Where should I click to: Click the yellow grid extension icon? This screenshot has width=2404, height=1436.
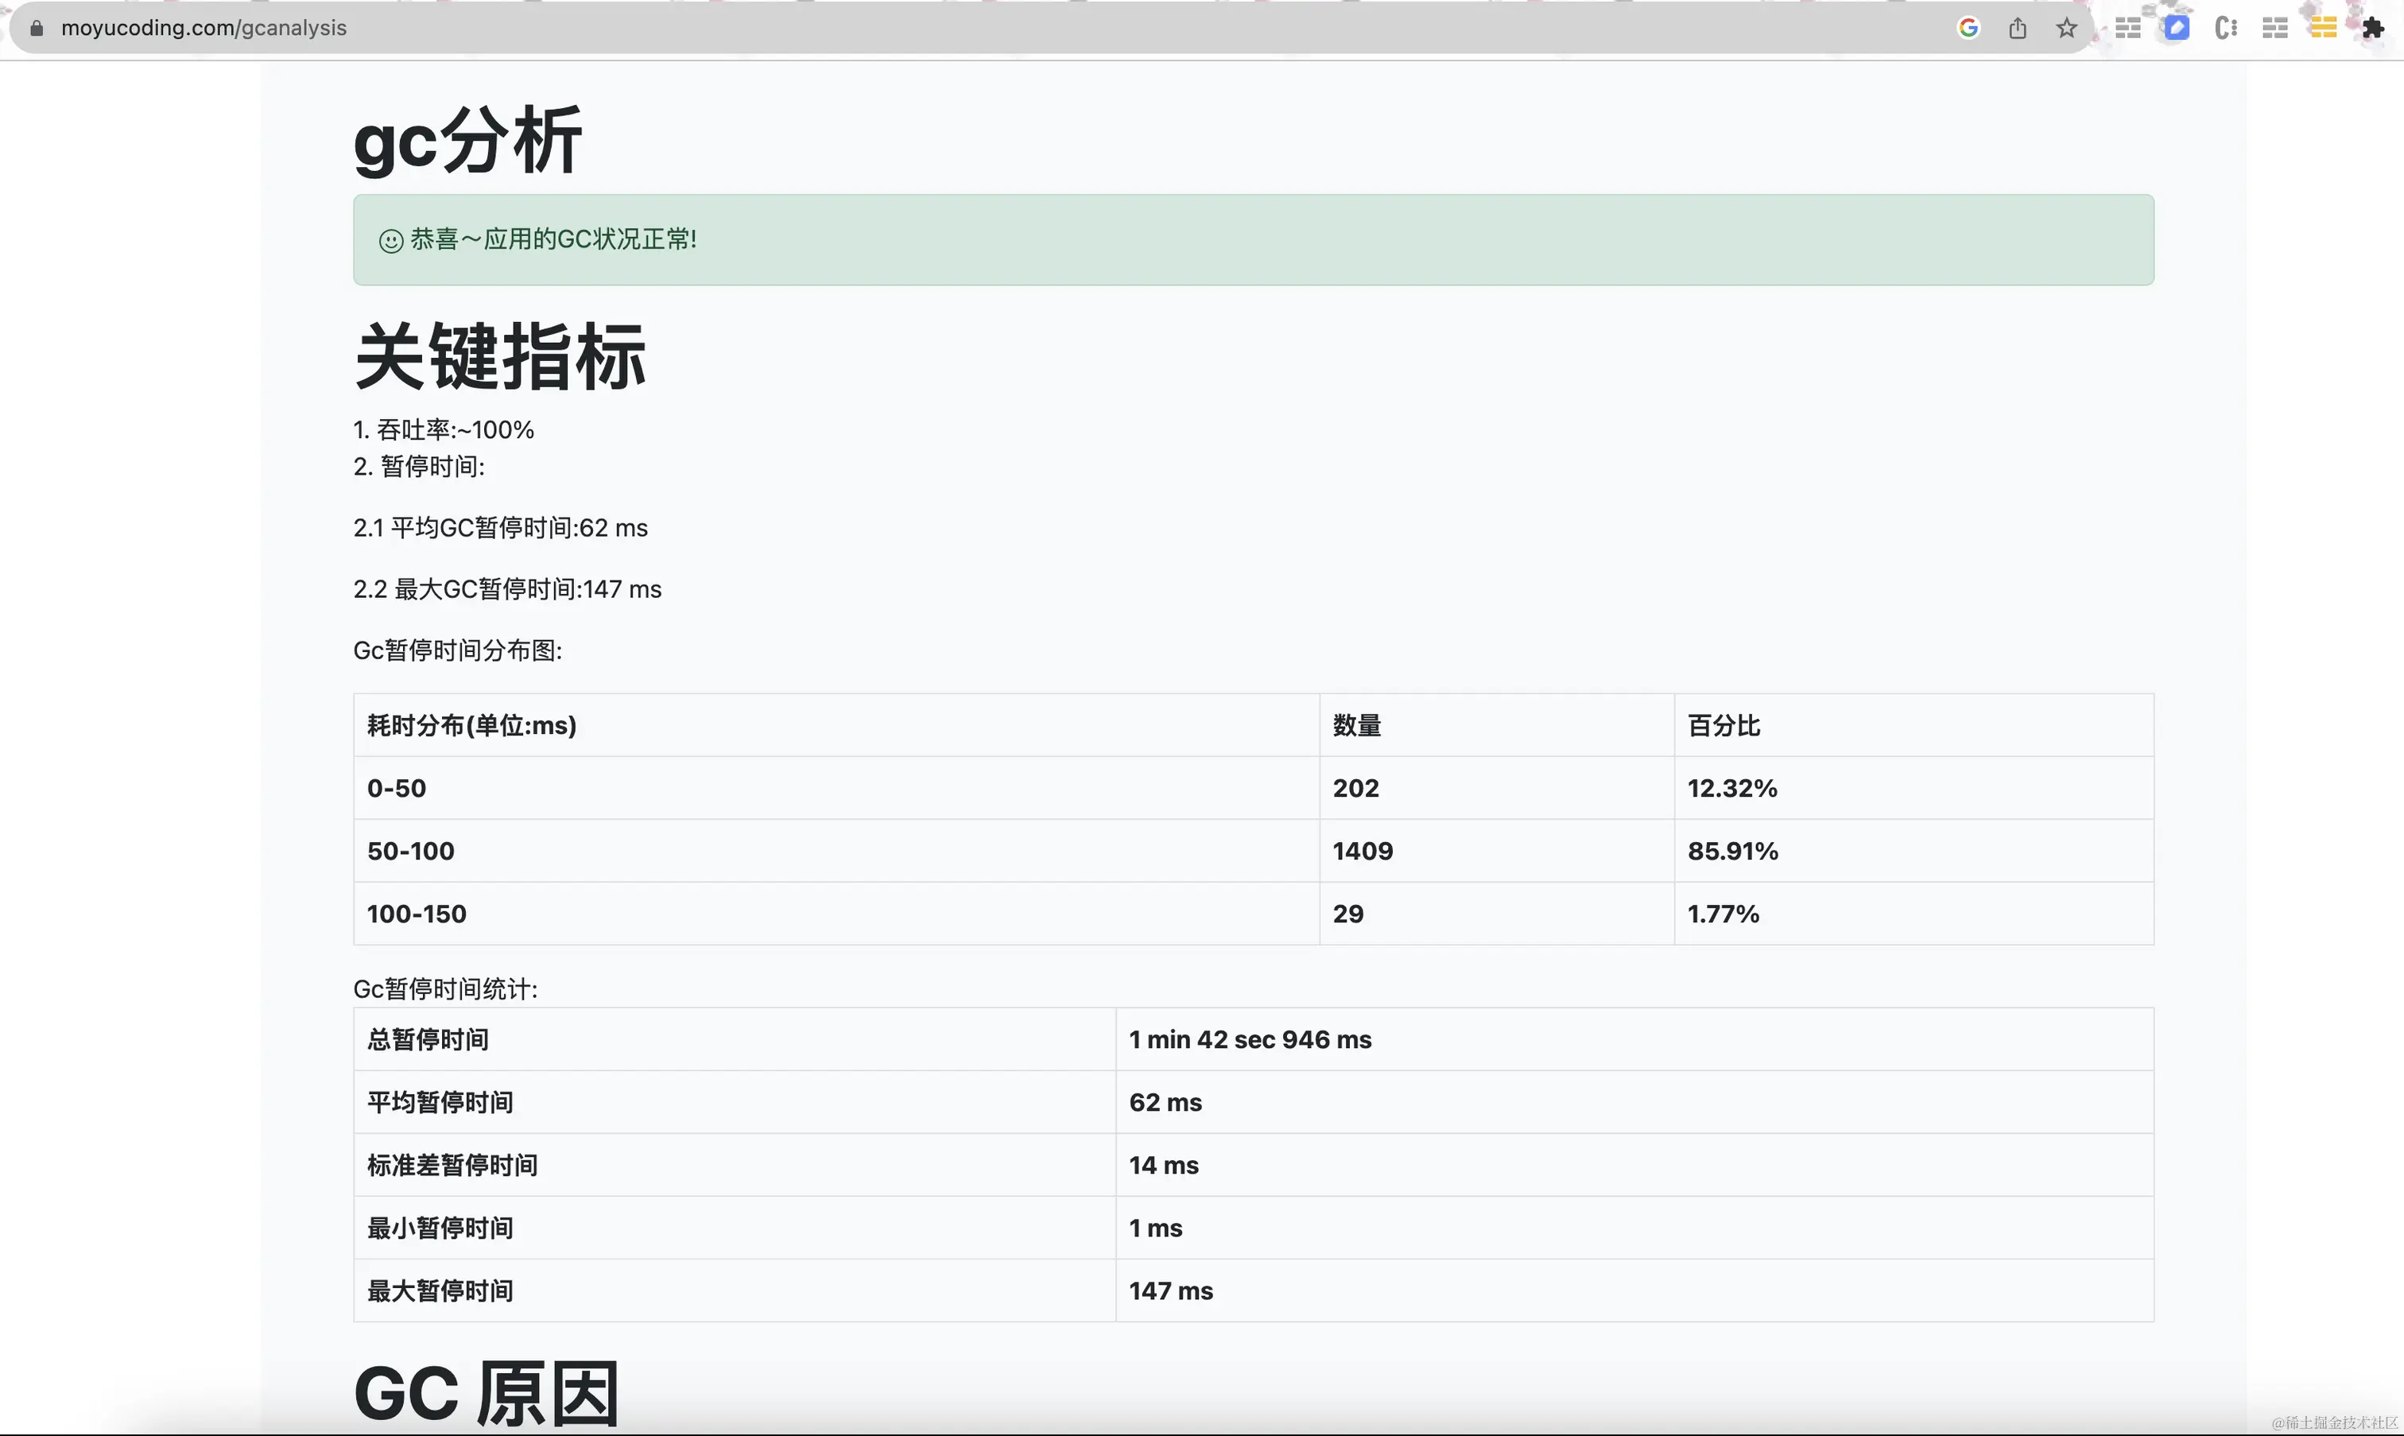(x=2323, y=28)
